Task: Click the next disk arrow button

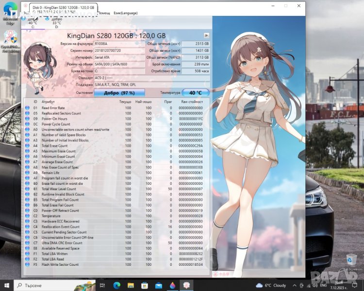Action: (x=207, y=35)
